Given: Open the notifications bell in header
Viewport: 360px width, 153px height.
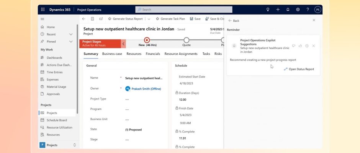Looking at the screenshot, I should point(288,10).
